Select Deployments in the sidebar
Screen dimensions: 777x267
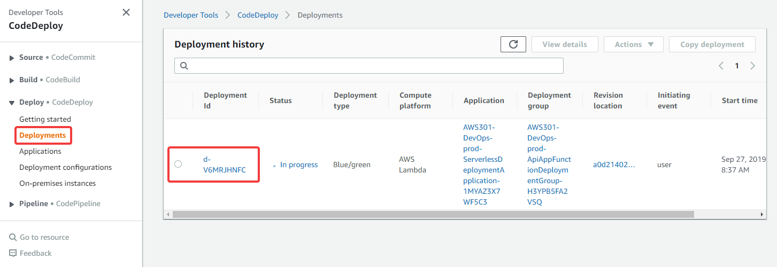point(43,135)
